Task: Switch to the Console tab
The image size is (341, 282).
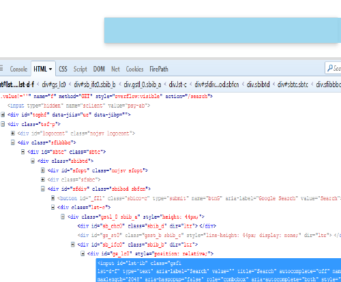Action: [x=18, y=69]
